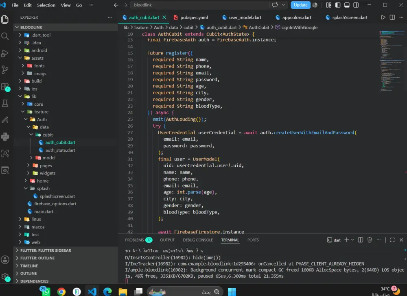Split the terminal panel
The width and height of the screenshot is (407, 296).
(x=361, y=240)
